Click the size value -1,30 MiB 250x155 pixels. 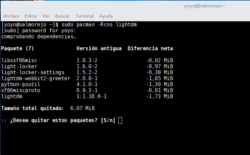[x=160, y=84]
